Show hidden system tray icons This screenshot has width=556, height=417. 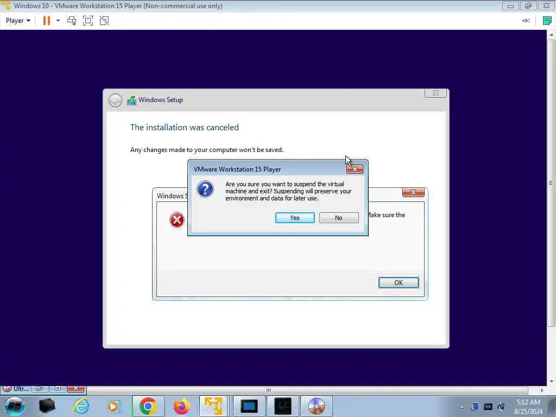462,407
